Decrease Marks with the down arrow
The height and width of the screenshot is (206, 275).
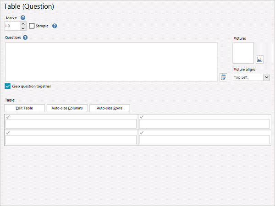[23, 28]
